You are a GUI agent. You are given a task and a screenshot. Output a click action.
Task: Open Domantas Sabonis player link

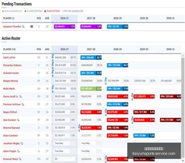(x=12, y=65)
